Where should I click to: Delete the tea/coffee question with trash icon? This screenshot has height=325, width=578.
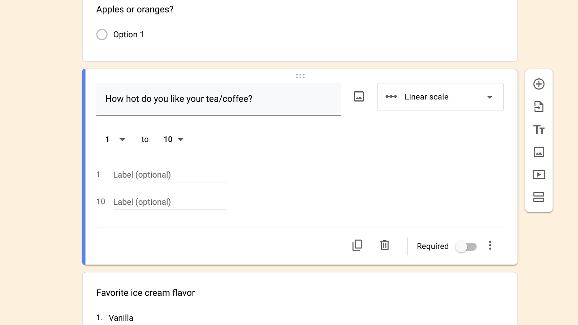[x=384, y=246]
